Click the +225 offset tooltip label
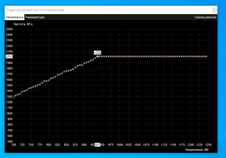This screenshot has width=226, height=158. coord(97,53)
